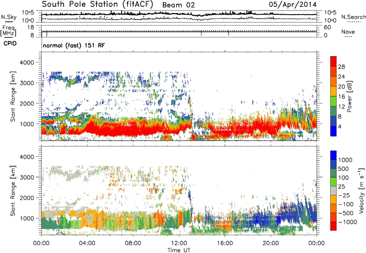Pick the Velocity colorbar segment between -500 and -100
Viewport: 366px width, 253px height.
334,208
